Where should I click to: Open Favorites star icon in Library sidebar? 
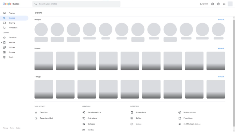click(x=4, y=38)
